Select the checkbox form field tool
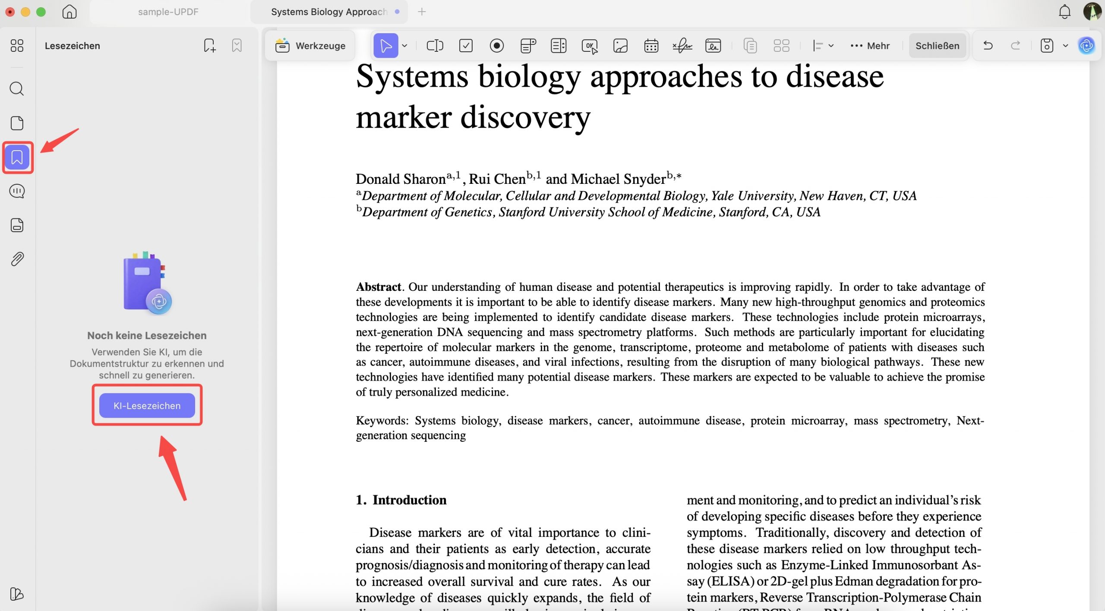This screenshot has height=611, width=1105. (x=465, y=45)
